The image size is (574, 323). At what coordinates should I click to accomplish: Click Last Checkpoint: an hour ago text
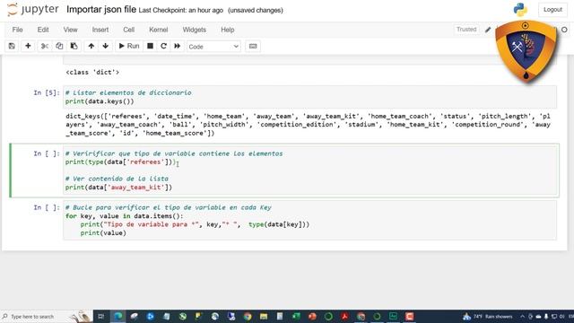click(181, 10)
